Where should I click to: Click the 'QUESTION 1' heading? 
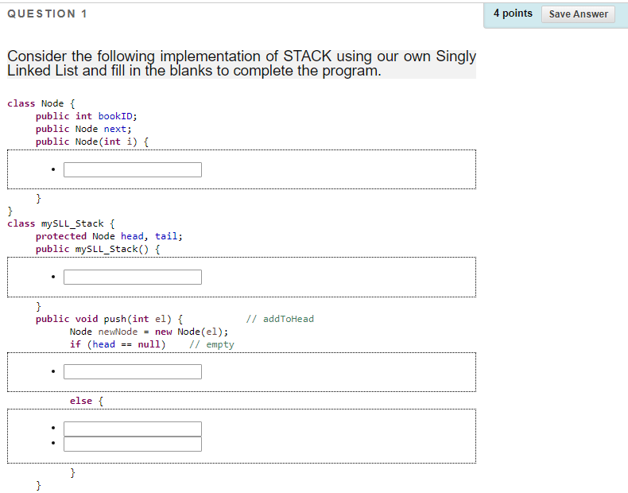click(x=47, y=14)
